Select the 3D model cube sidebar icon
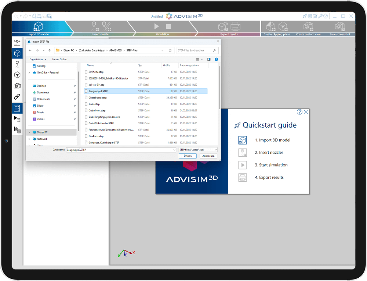This screenshot has height=281, width=367. (x=17, y=53)
